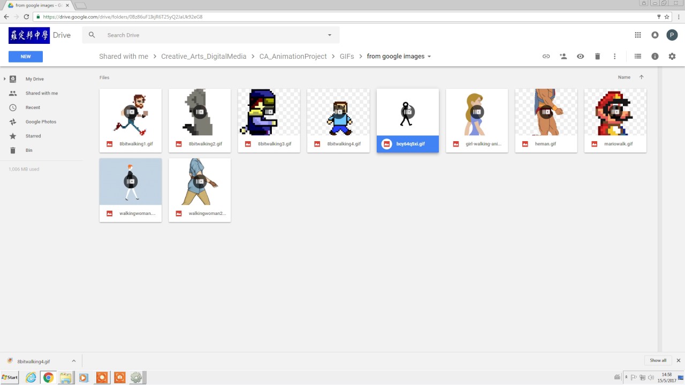Switch to list view layout
The height and width of the screenshot is (385, 685).
click(637, 56)
